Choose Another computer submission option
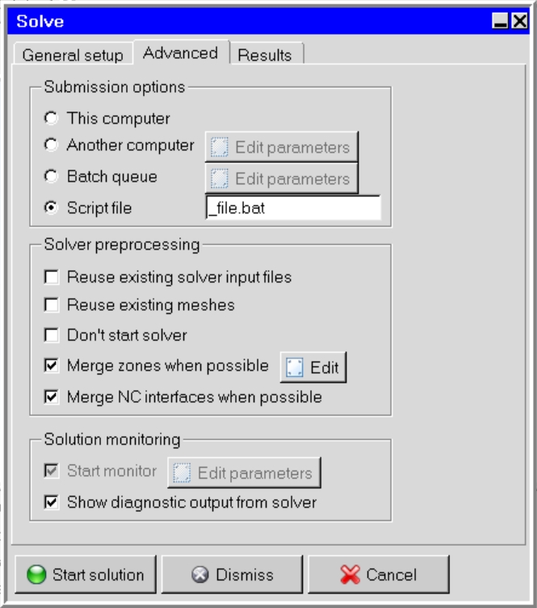 click(x=52, y=145)
